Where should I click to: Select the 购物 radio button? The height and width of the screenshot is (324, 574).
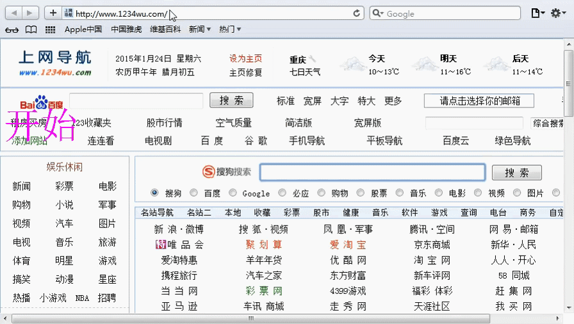point(321,192)
